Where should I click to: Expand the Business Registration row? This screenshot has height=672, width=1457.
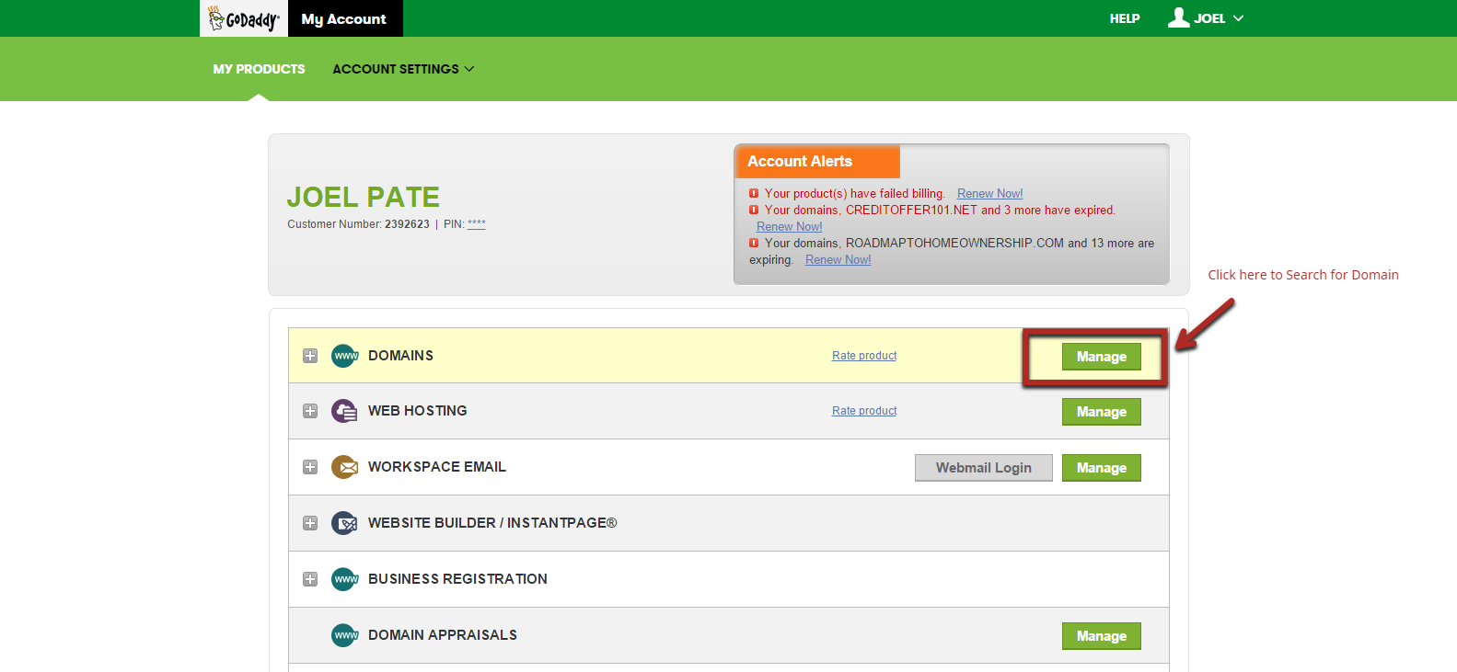[x=310, y=579]
